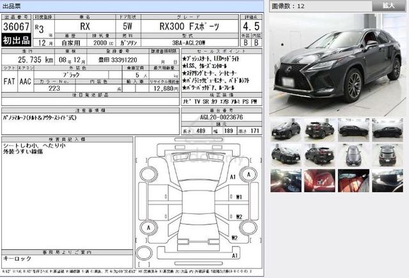Image resolution: width=409 pixels, height=278 pixels.
Task: Click the 初出品 first-listing badge
Action: click(x=16, y=41)
